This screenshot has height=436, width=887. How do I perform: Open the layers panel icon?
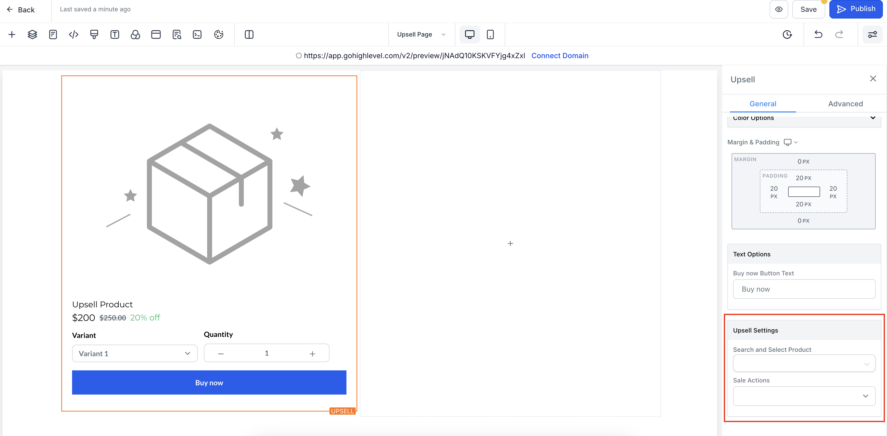coord(32,34)
